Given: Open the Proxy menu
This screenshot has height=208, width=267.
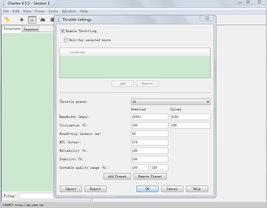Looking at the screenshot, I should (40, 11).
